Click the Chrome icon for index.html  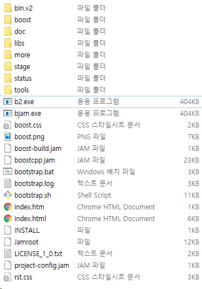8,219
